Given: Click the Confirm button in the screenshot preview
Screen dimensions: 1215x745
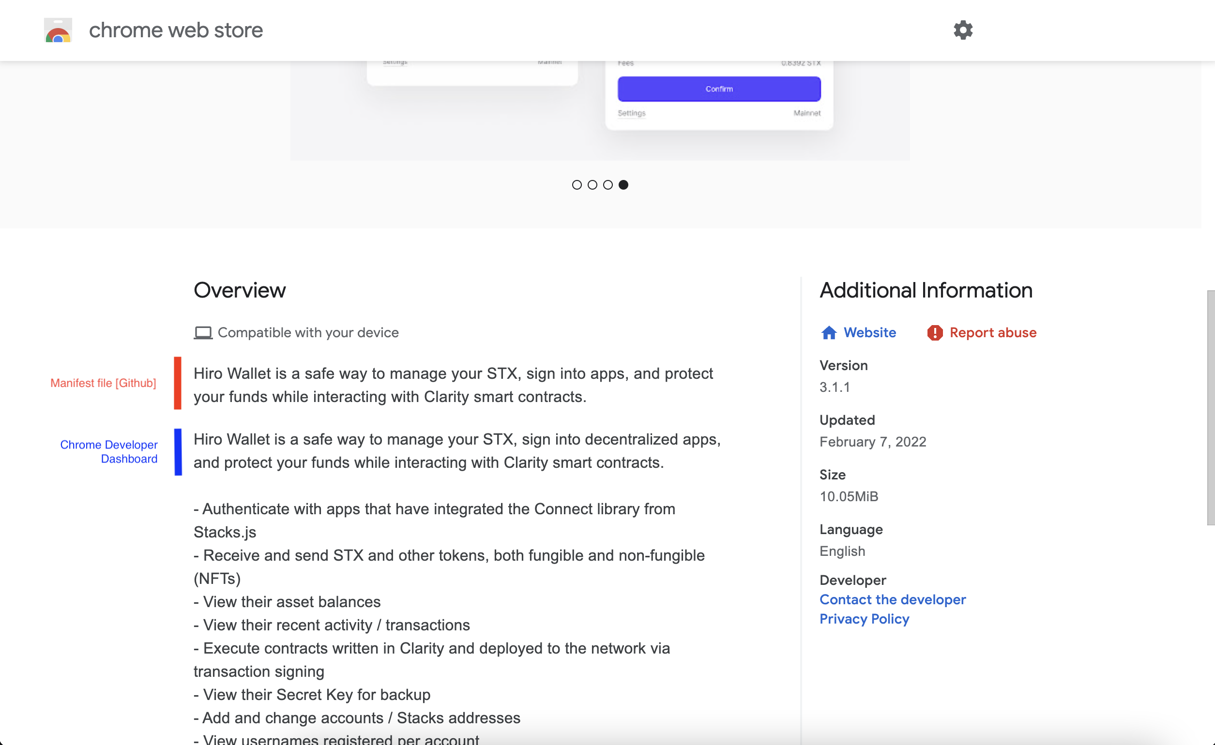Looking at the screenshot, I should (718, 89).
